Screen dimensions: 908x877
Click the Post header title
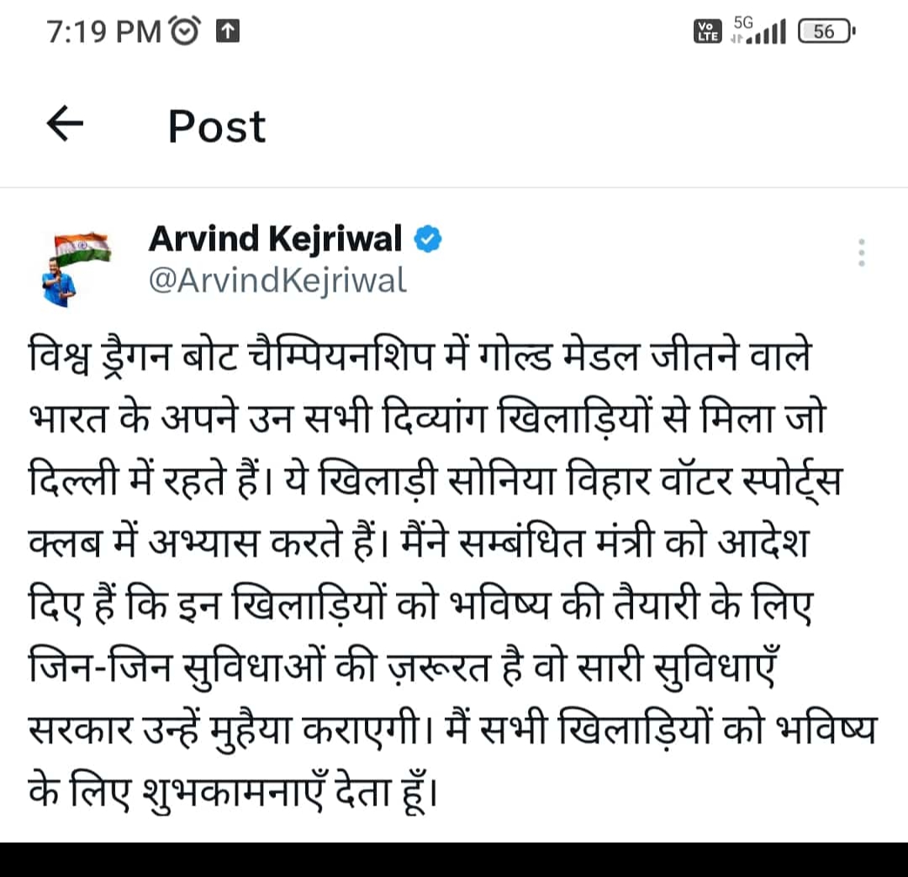[x=217, y=126]
